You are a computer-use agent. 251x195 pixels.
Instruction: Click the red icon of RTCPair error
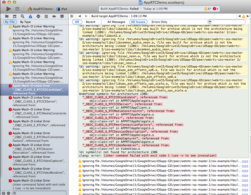[10, 121]
